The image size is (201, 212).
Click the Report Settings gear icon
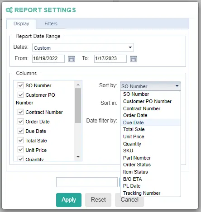pyautogui.click(x=9, y=10)
